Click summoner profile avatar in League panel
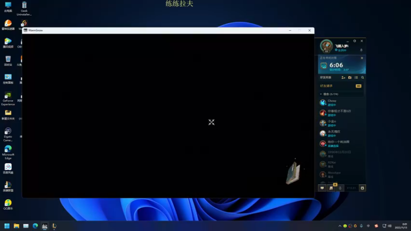The height and width of the screenshot is (231, 411). coord(326,46)
